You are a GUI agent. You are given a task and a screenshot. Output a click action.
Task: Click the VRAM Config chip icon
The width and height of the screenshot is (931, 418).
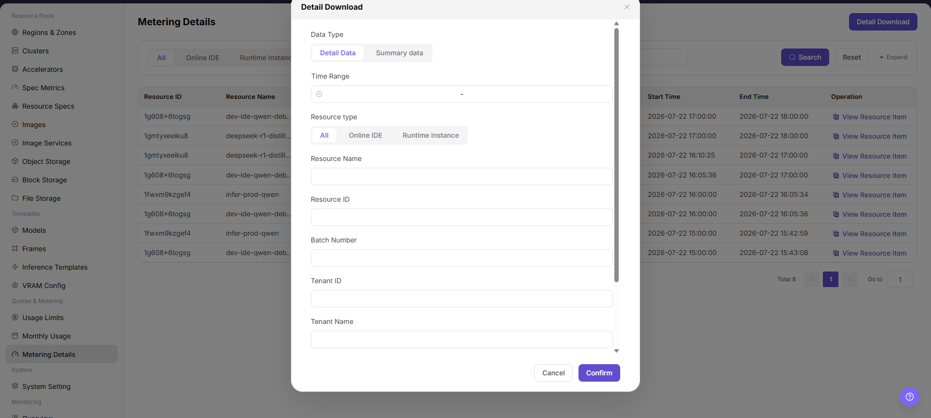[15, 286]
